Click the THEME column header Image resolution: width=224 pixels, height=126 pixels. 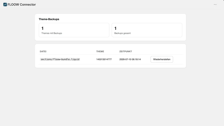tap(100, 52)
